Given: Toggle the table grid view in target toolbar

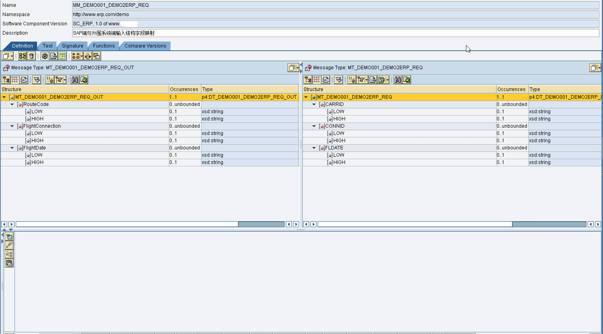Looking at the screenshot, I should pyautogui.click(x=317, y=80).
